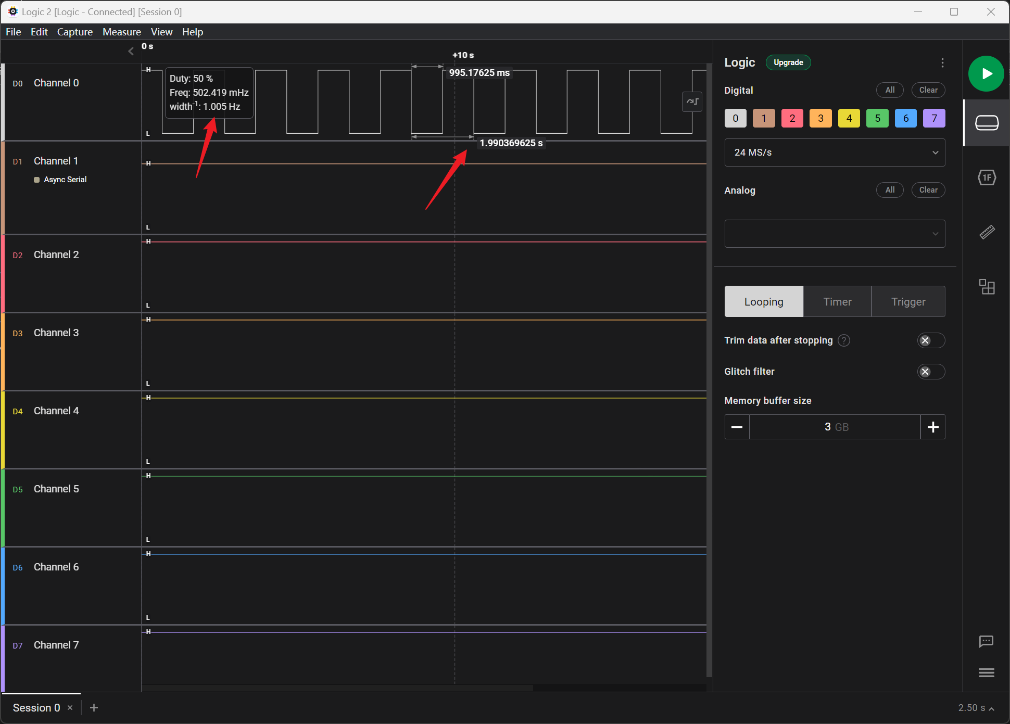Click the Upgrade button
1010x724 pixels.
pos(788,62)
